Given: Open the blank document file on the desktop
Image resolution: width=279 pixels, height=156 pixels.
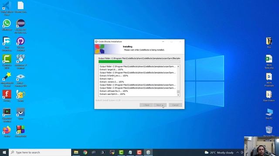Looking at the screenshot, I should click(20, 7).
